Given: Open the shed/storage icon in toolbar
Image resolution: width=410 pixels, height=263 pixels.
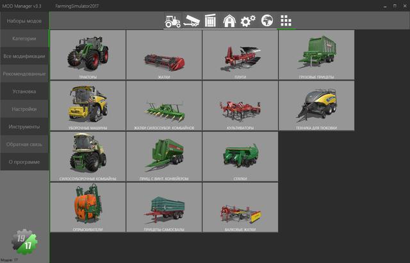Looking at the screenshot, I should pos(211,21).
